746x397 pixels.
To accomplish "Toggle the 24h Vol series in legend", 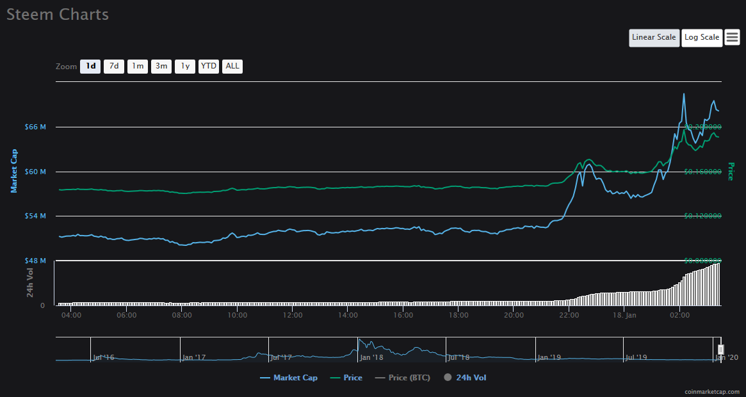I will pyautogui.click(x=466, y=378).
